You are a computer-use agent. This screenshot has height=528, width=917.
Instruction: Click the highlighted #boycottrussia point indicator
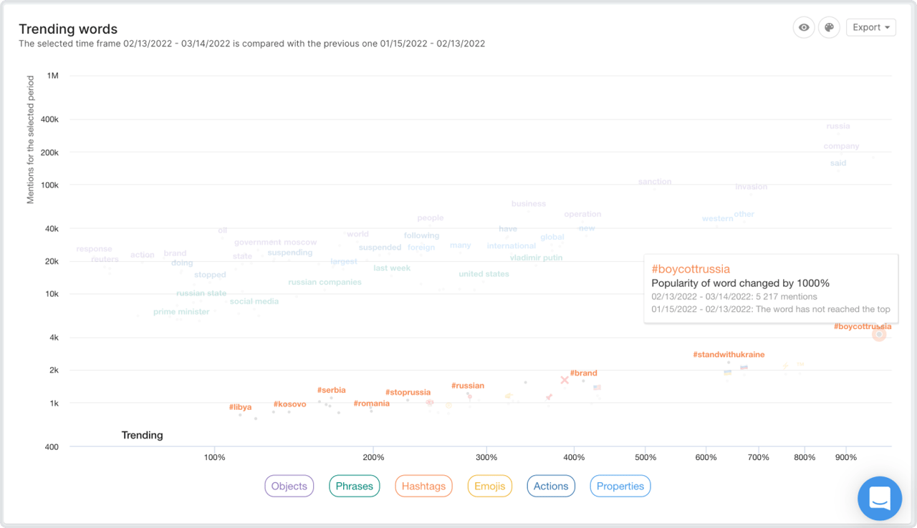coord(879,333)
